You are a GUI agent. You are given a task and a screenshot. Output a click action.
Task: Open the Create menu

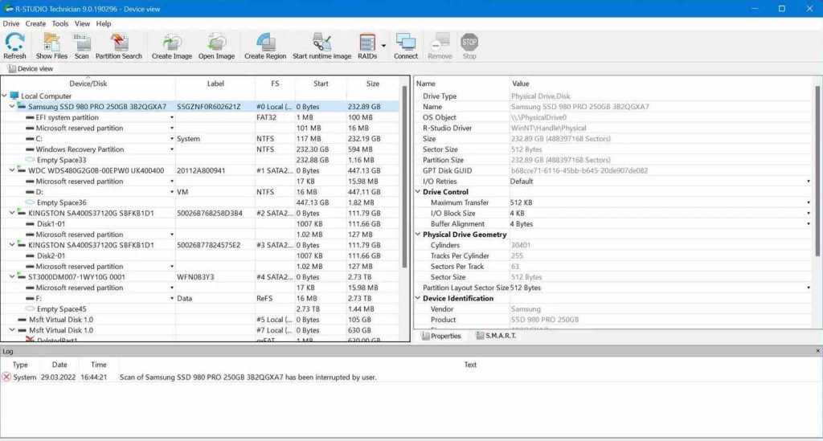tap(35, 23)
